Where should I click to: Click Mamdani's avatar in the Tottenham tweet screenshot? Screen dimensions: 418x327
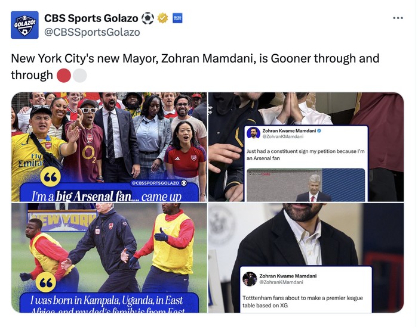[250, 279]
